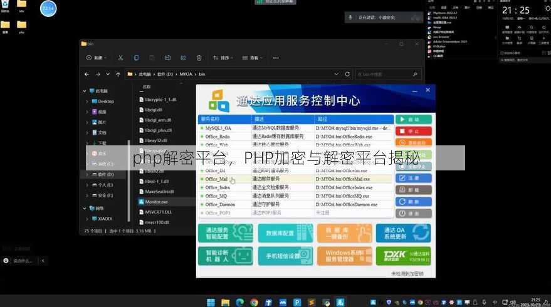This screenshot has width=551, height=307.
Task: Open the 数据库配置 database config tile
Action: [x=285, y=233]
